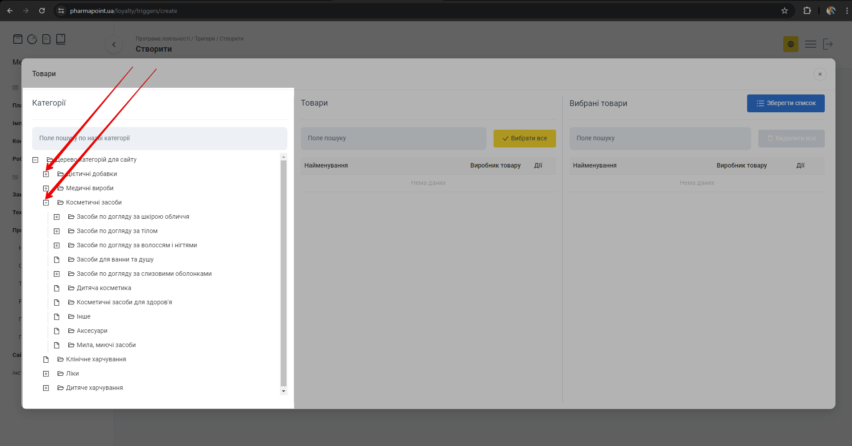Expand the Ліки category node
This screenshot has width=852, height=446.
pos(46,374)
